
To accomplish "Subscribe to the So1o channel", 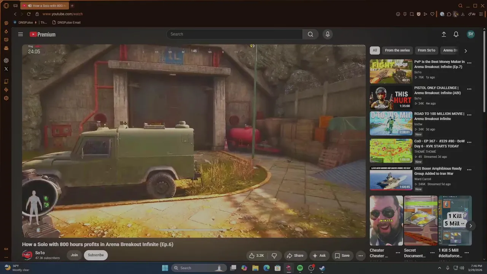I will (96, 255).
